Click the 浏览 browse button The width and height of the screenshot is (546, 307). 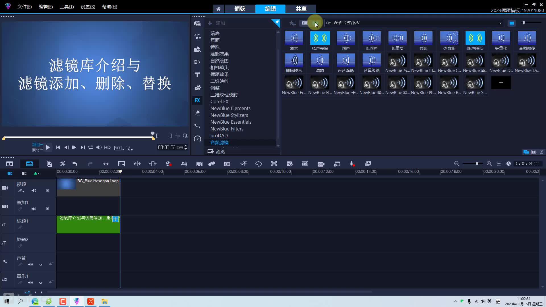pyautogui.click(x=216, y=152)
